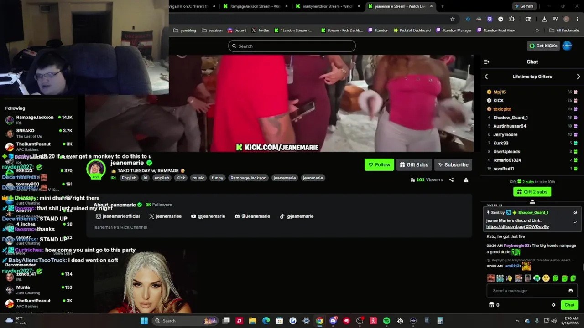Viewport: 584px width, 328px height.
Task: Click Get KICKs button
Action: point(543,46)
